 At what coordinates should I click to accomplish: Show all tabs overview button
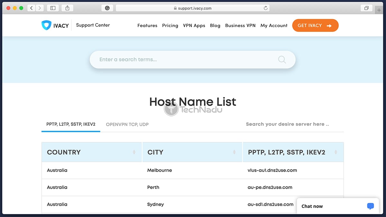[366, 8]
